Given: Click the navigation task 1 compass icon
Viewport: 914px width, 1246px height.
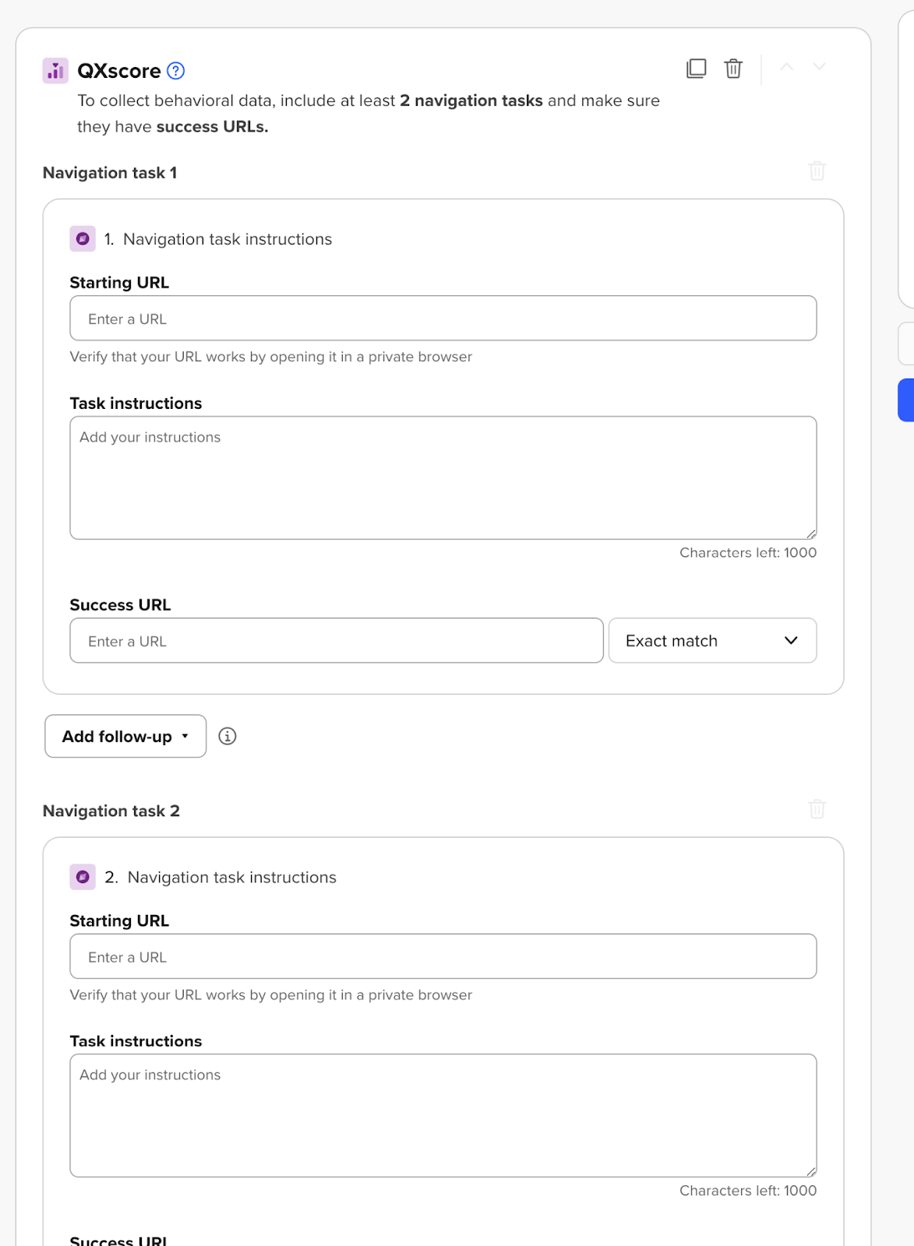Looking at the screenshot, I should pyautogui.click(x=83, y=239).
